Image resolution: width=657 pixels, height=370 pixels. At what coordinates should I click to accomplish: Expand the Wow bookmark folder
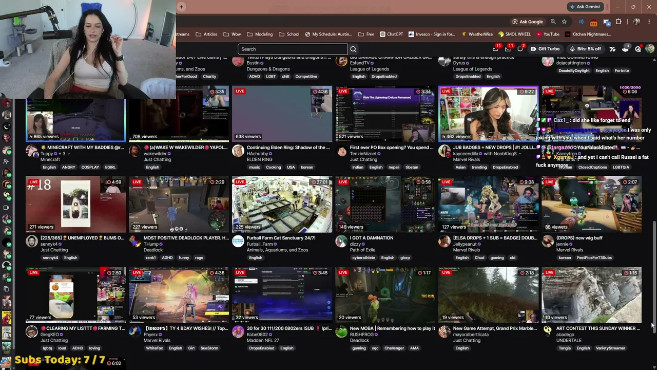coord(232,34)
